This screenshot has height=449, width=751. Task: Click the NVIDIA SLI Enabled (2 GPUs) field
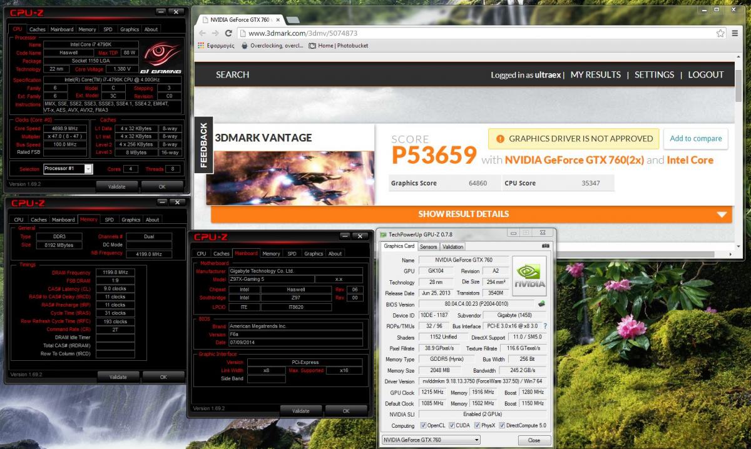coord(482,414)
